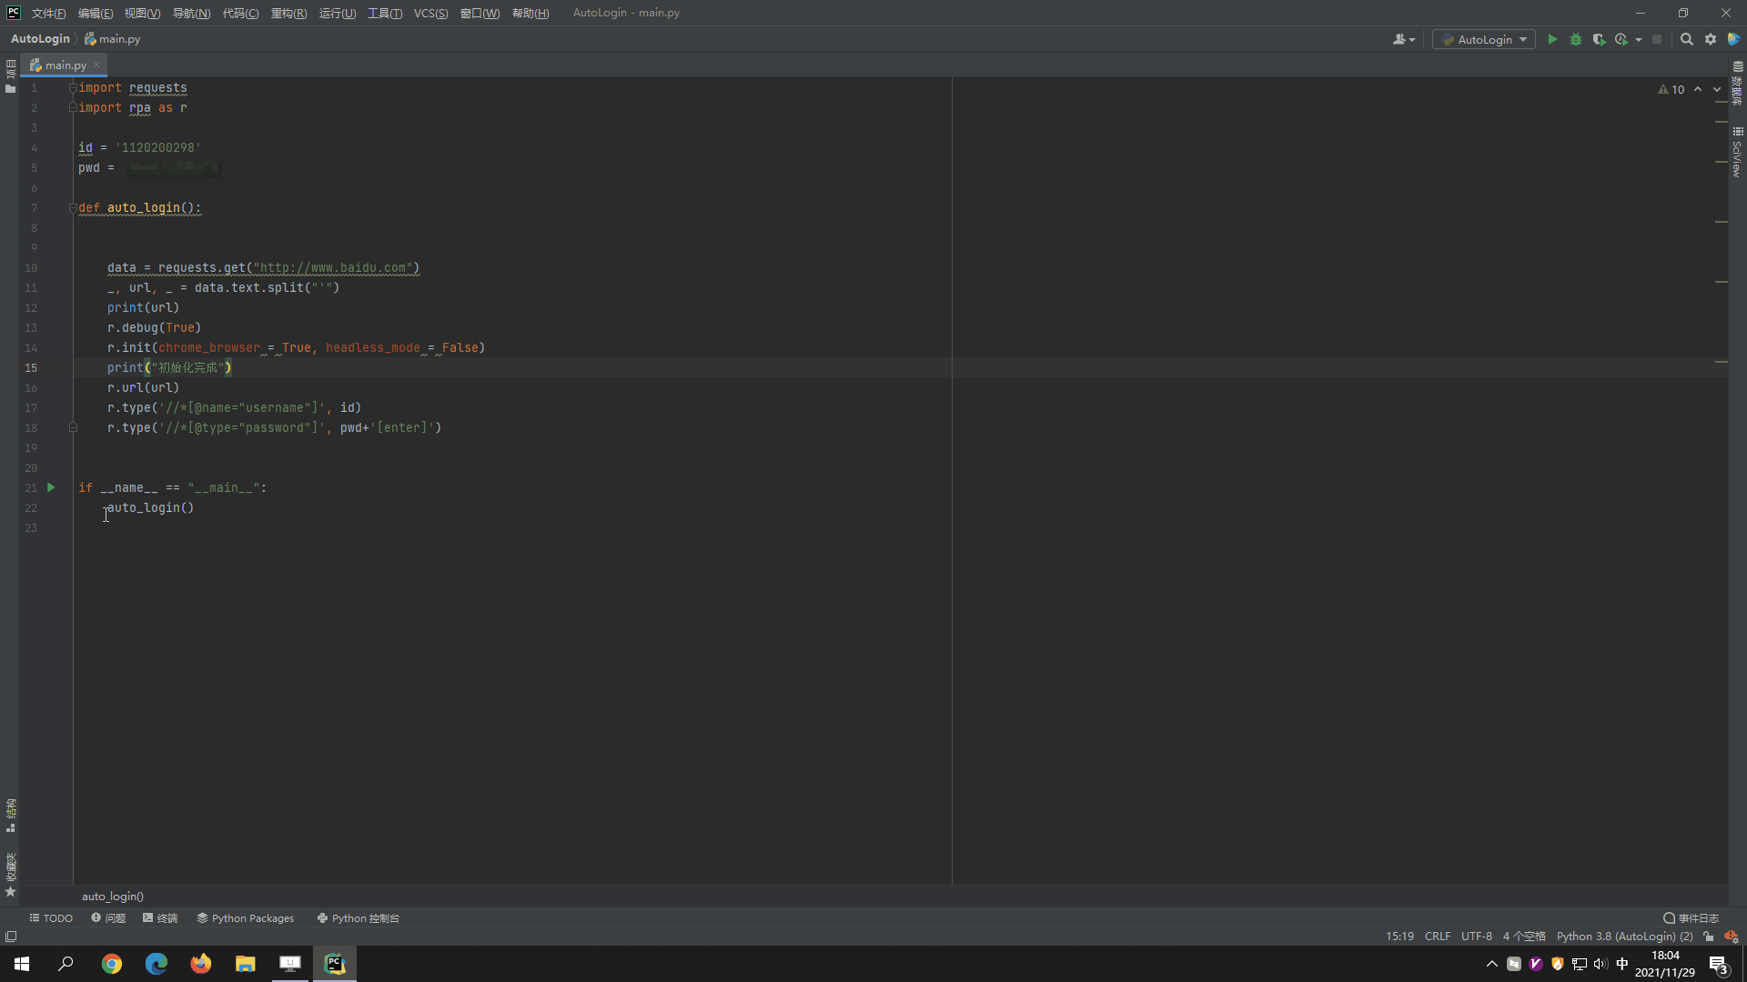
Task: Open the AutoLogin run configuration dropdown
Action: (1484, 39)
